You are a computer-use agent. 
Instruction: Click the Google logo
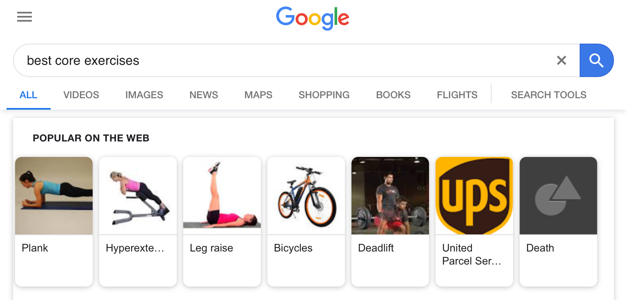[x=313, y=18]
